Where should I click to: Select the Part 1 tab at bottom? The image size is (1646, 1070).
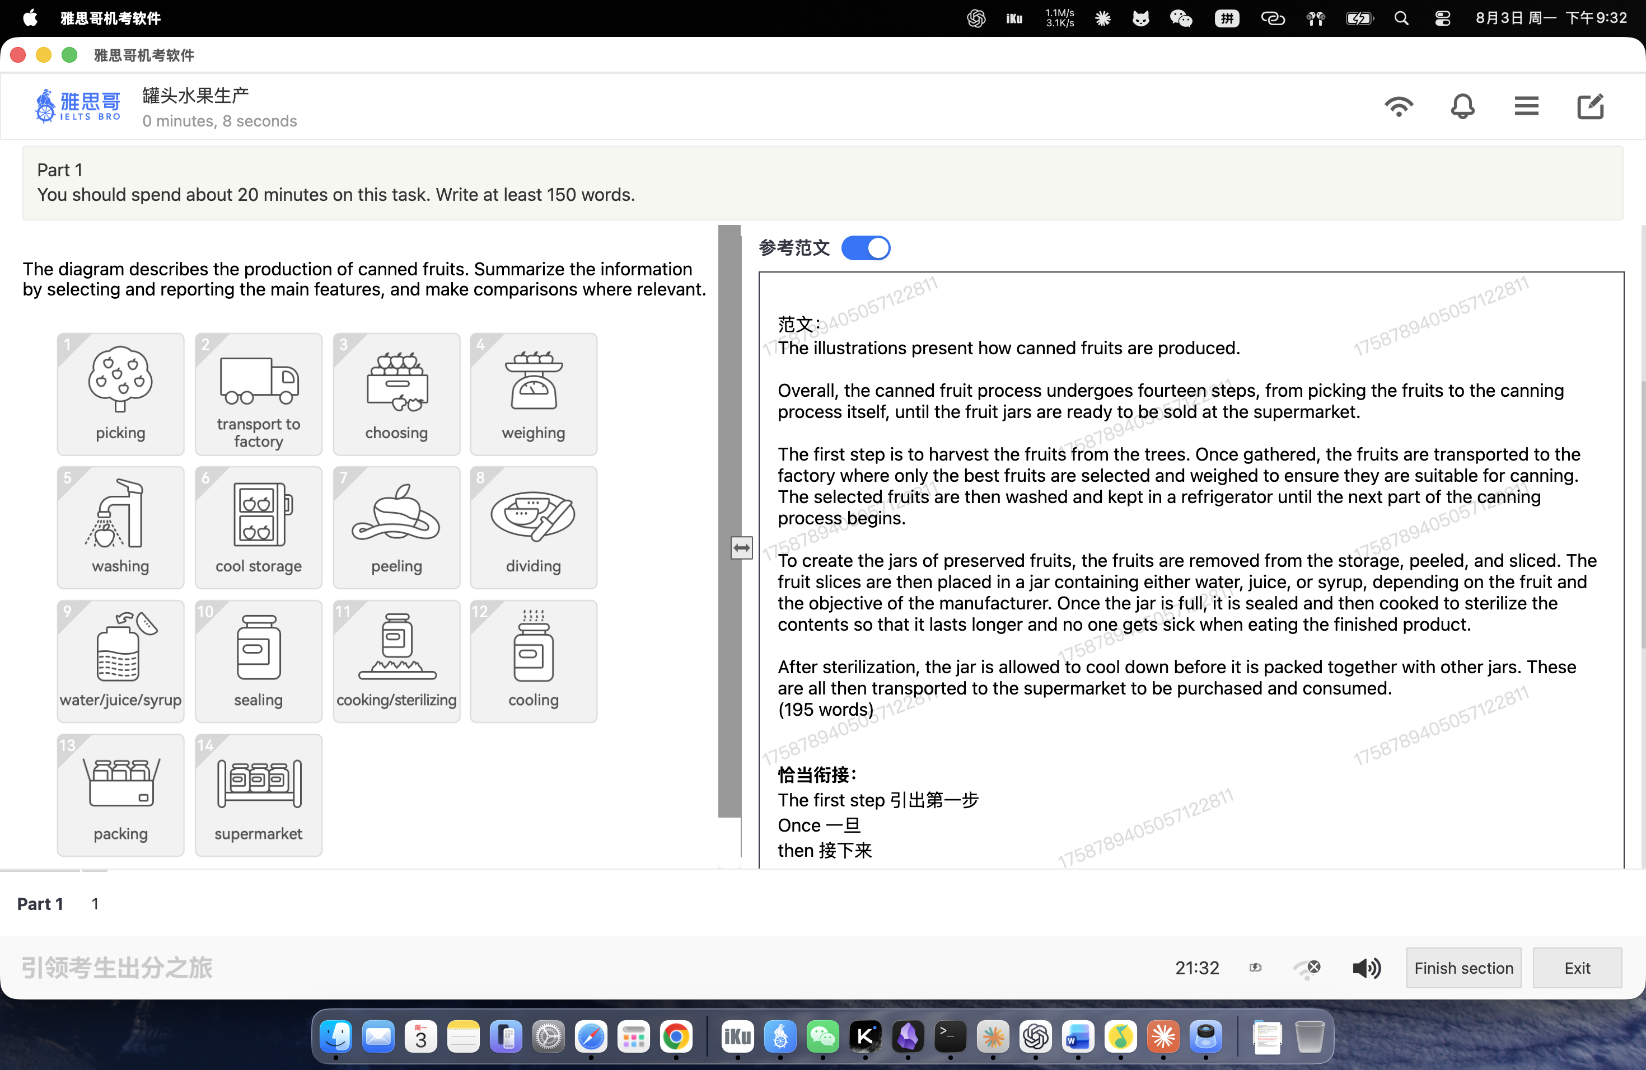click(x=40, y=903)
